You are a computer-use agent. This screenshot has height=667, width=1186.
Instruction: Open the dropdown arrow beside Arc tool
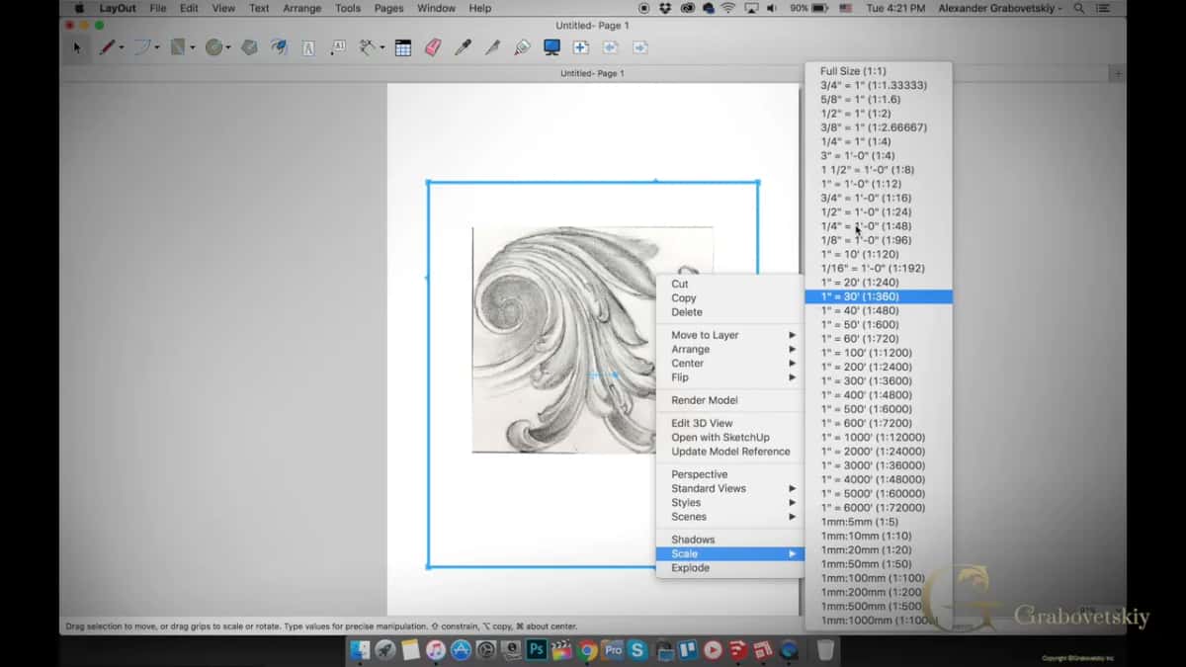[x=157, y=47]
